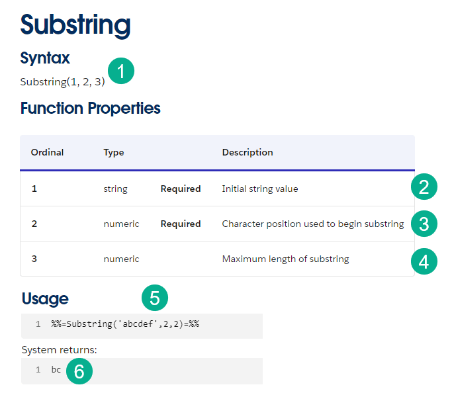Viewport: 450px width, 393px height.
Task: Click green callout badge number 4
Action: [424, 260]
